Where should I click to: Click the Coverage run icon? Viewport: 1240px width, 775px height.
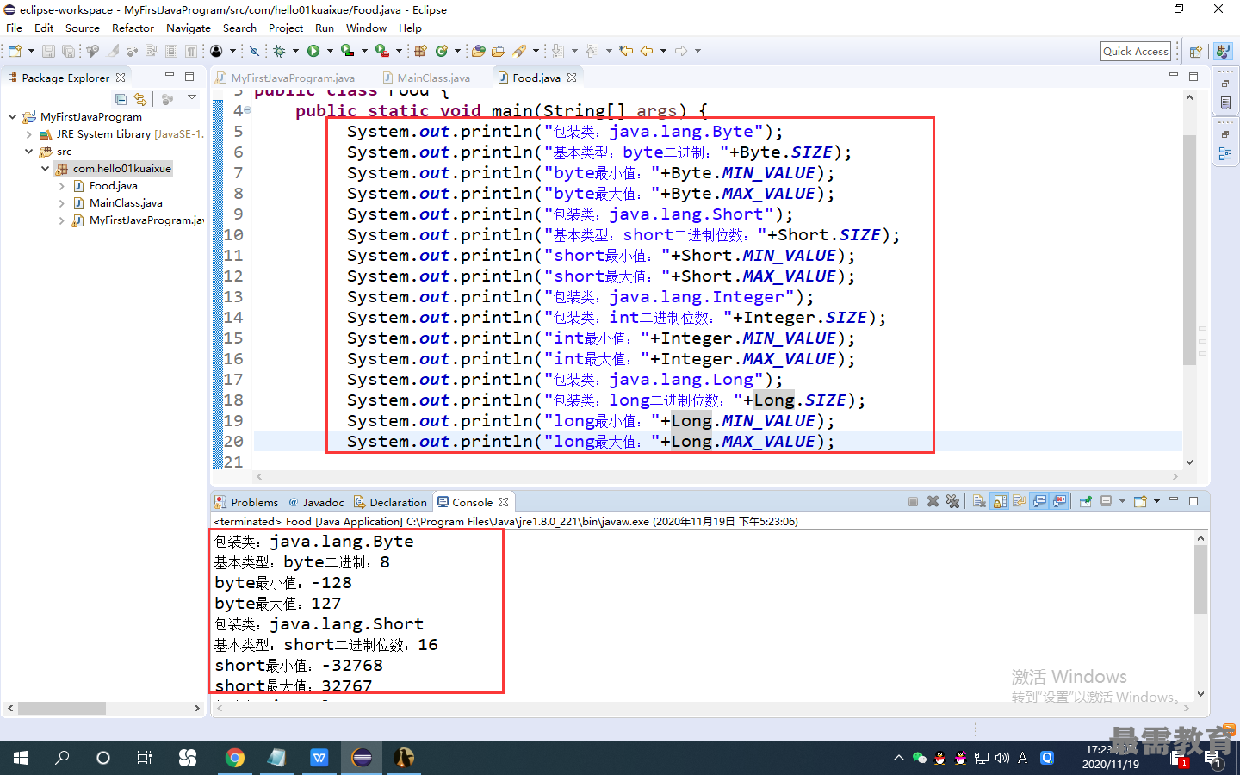coord(348,51)
